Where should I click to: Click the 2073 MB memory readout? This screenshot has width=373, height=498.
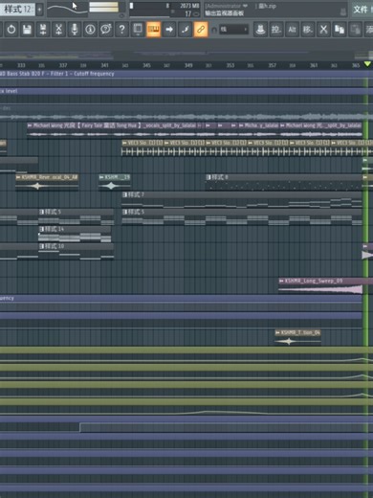tap(189, 6)
